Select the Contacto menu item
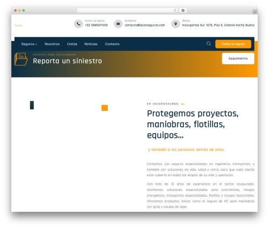Screen dimensions: 269x228 pos(112,44)
